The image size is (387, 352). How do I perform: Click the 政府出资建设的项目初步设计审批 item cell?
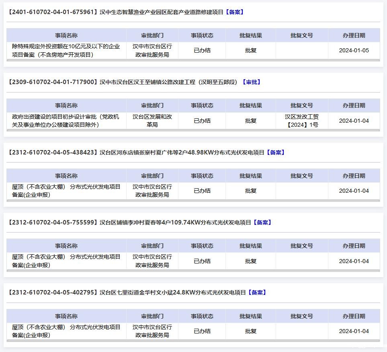(x=66, y=121)
